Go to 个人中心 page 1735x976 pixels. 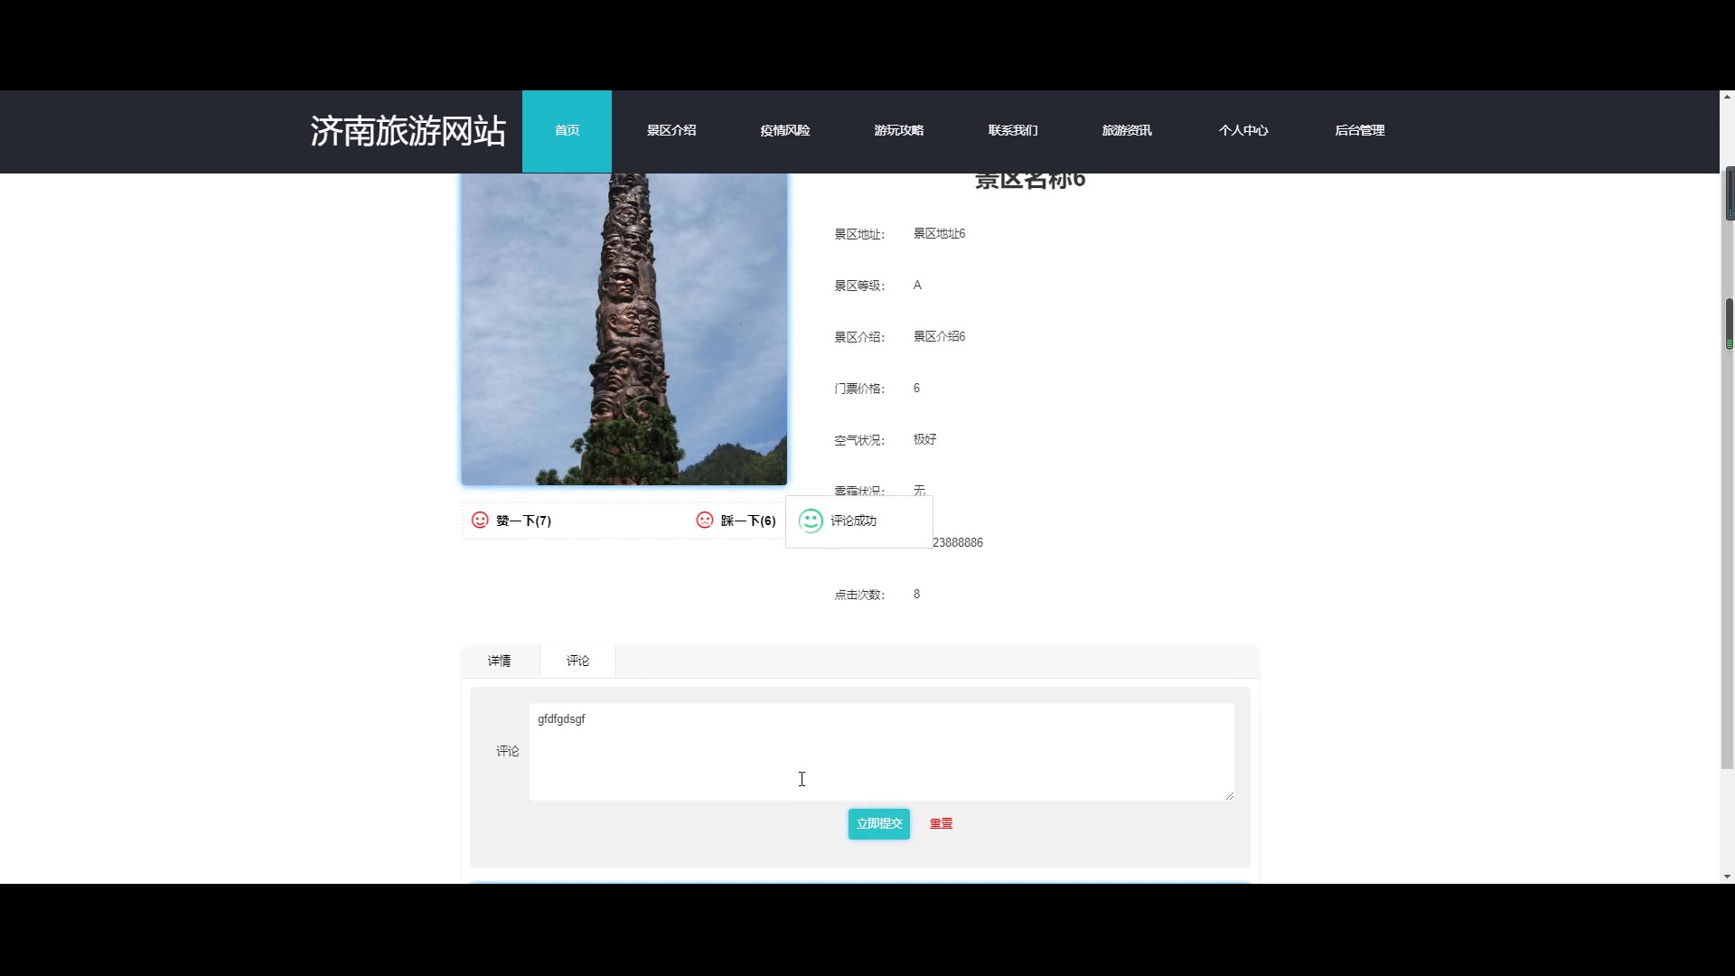[x=1243, y=130]
